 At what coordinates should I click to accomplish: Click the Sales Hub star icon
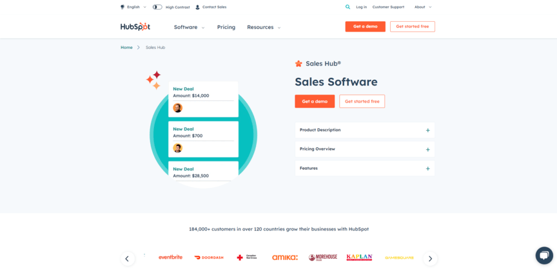(x=298, y=64)
